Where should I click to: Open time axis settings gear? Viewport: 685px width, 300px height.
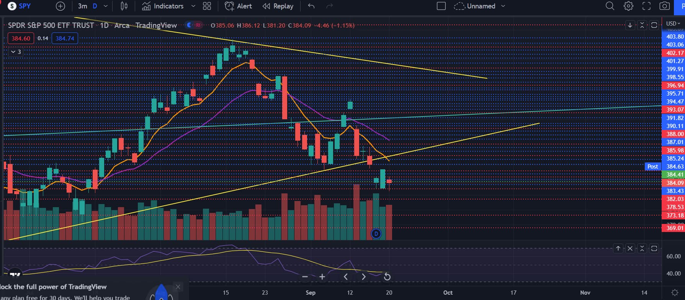pyautogui.click(x=675, y=293)
